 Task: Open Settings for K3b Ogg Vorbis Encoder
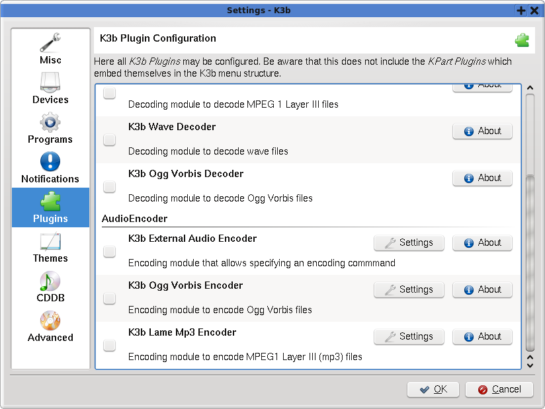[409, 289]
